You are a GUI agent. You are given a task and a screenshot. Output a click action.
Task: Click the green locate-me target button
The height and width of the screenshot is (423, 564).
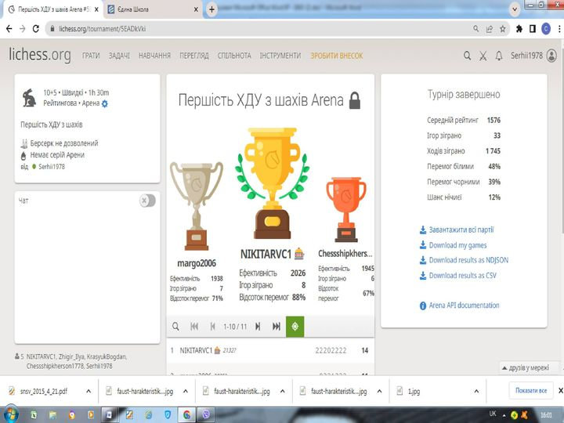click(x=295, y=326)
